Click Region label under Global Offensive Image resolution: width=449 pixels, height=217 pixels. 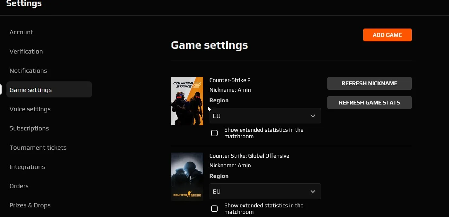click(x=219, y=176)
